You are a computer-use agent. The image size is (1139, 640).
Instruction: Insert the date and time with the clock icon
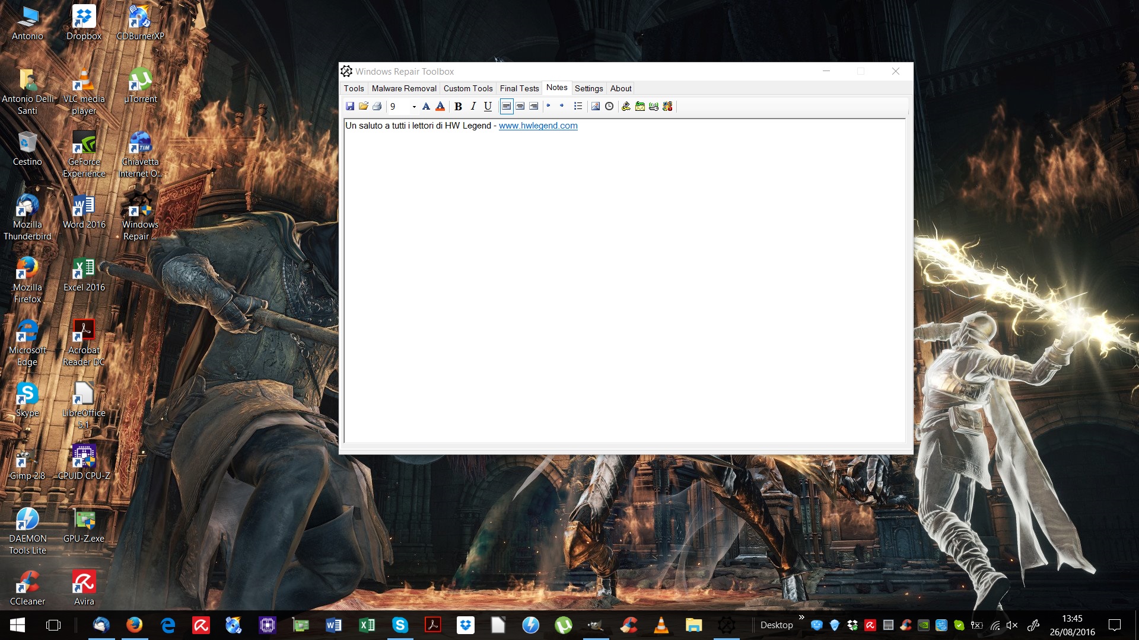(x=609, y=106)
